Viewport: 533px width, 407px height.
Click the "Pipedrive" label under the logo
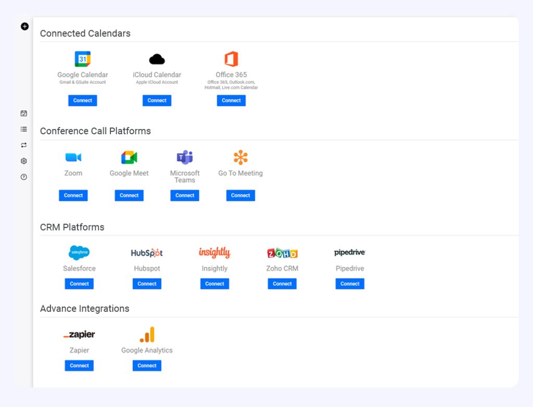350,268
